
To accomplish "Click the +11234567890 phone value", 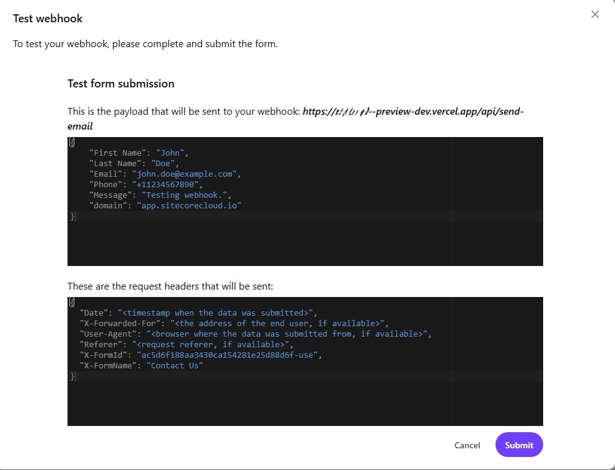I will pyautogui.click(x=165, y=185).
